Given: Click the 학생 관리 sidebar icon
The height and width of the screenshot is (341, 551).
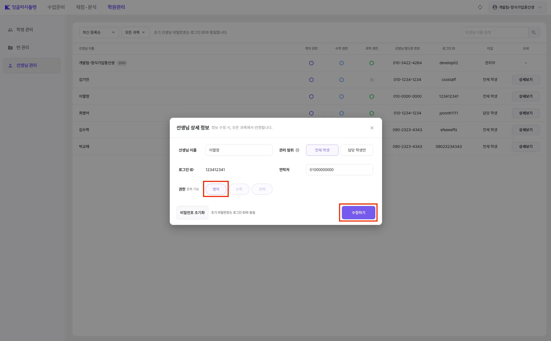Looking at the screenshot, I should click(10, 30).
